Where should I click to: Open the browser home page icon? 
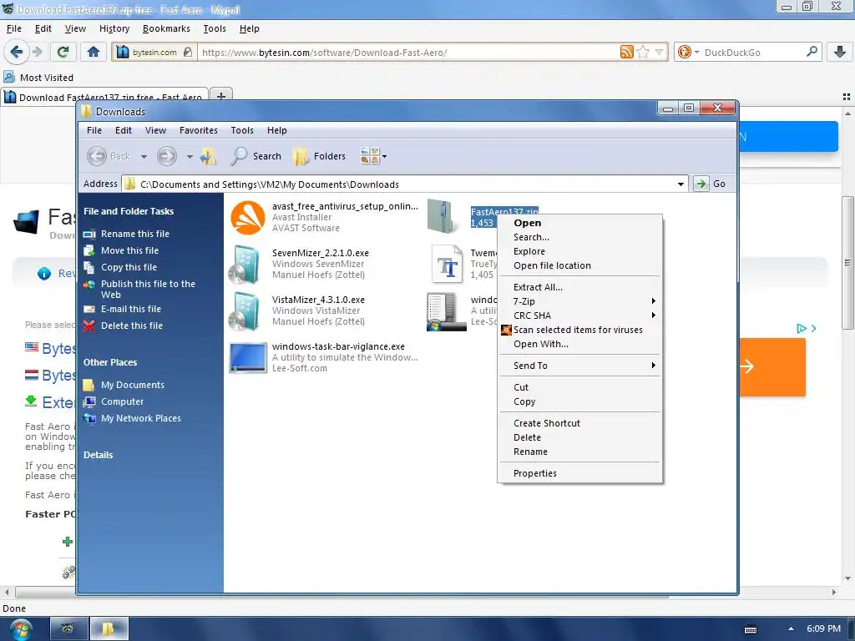coord(94,52)
